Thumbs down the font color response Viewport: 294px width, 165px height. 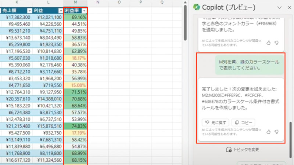click(x=276, y=43)
